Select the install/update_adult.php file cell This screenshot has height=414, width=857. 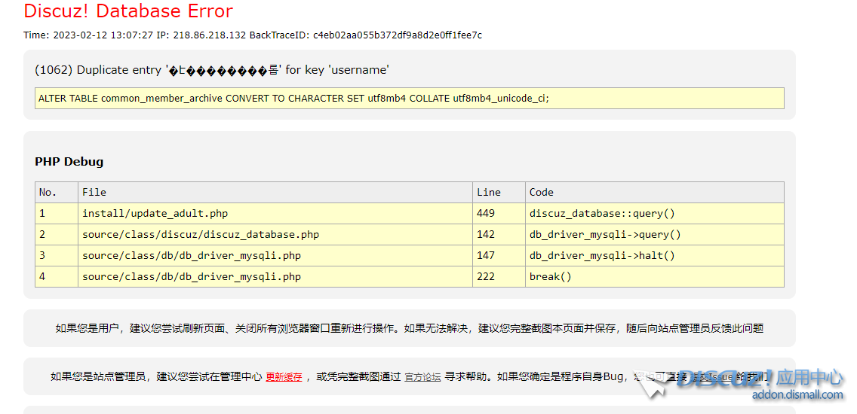(x=155, y=214)
